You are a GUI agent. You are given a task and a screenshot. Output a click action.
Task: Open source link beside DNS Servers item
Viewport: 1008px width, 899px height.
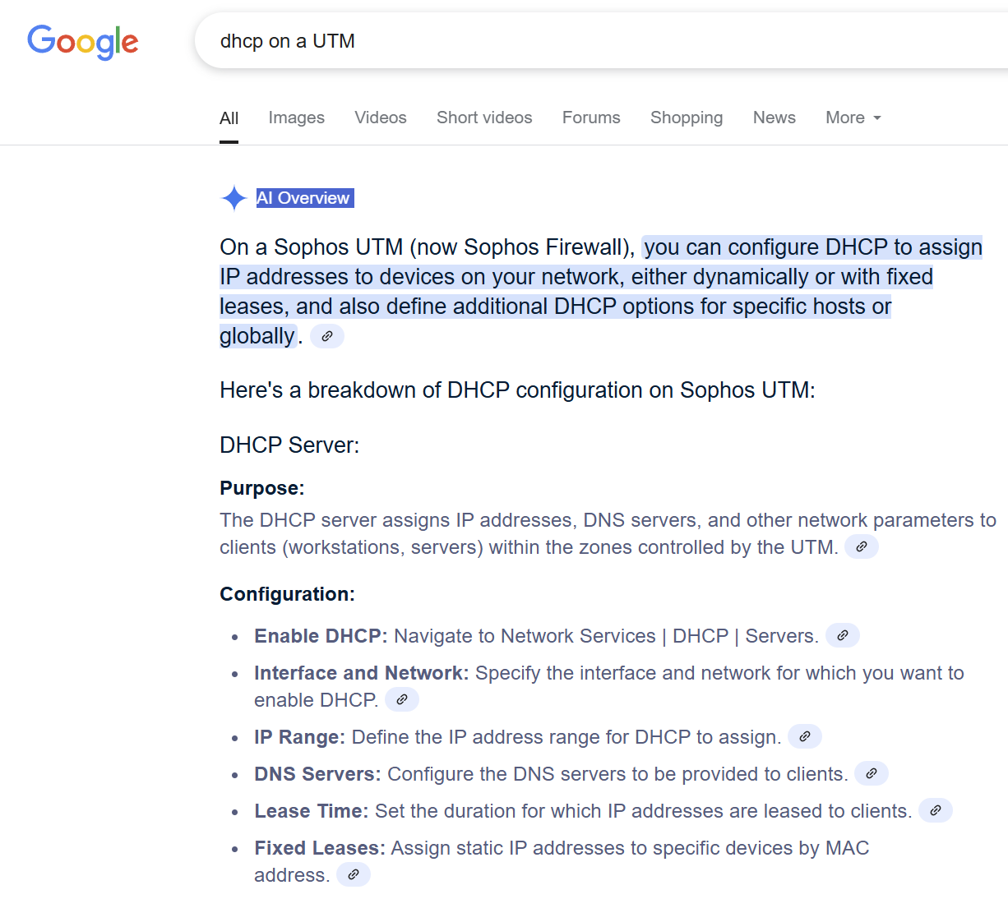871,774
